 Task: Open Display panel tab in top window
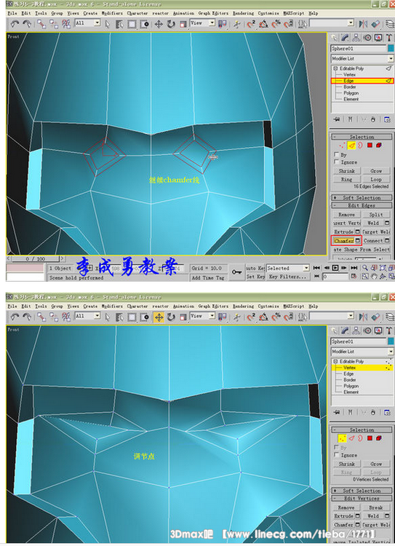click(378, 38)
